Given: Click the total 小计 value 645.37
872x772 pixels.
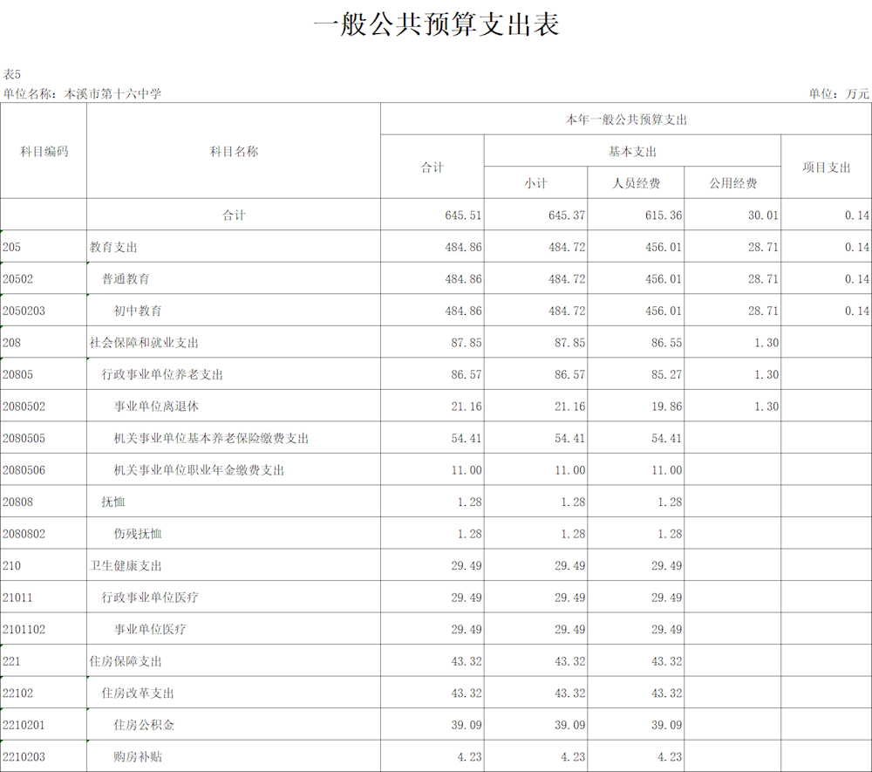Looking at the screenshot, I should 567,215.
